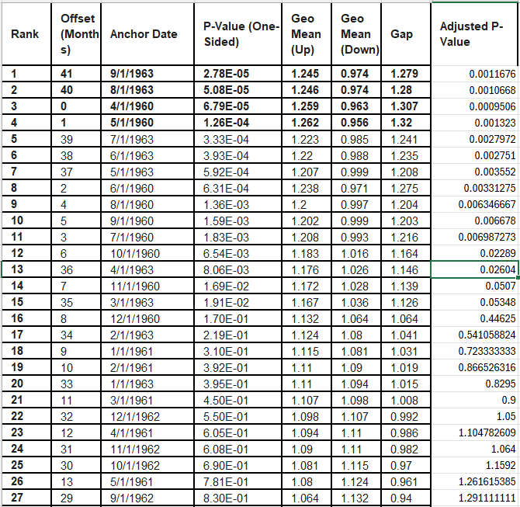Click adjusted p-value 0.02289
Screen dimensions: 520x507
pyautogui.click(x=474, y=253)
